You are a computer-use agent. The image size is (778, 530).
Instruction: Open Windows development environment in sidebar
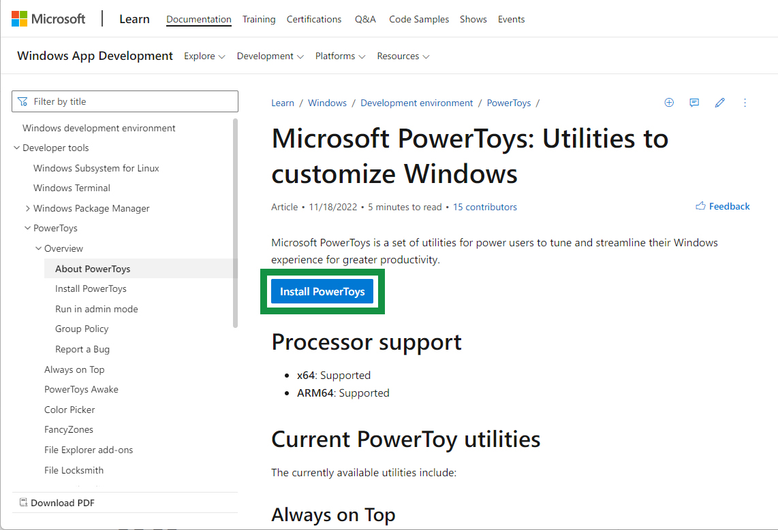pos(99,128)
